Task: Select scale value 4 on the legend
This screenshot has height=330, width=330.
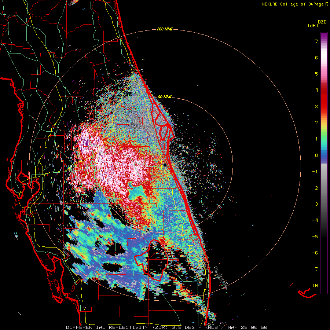Action: click(316, 90)
